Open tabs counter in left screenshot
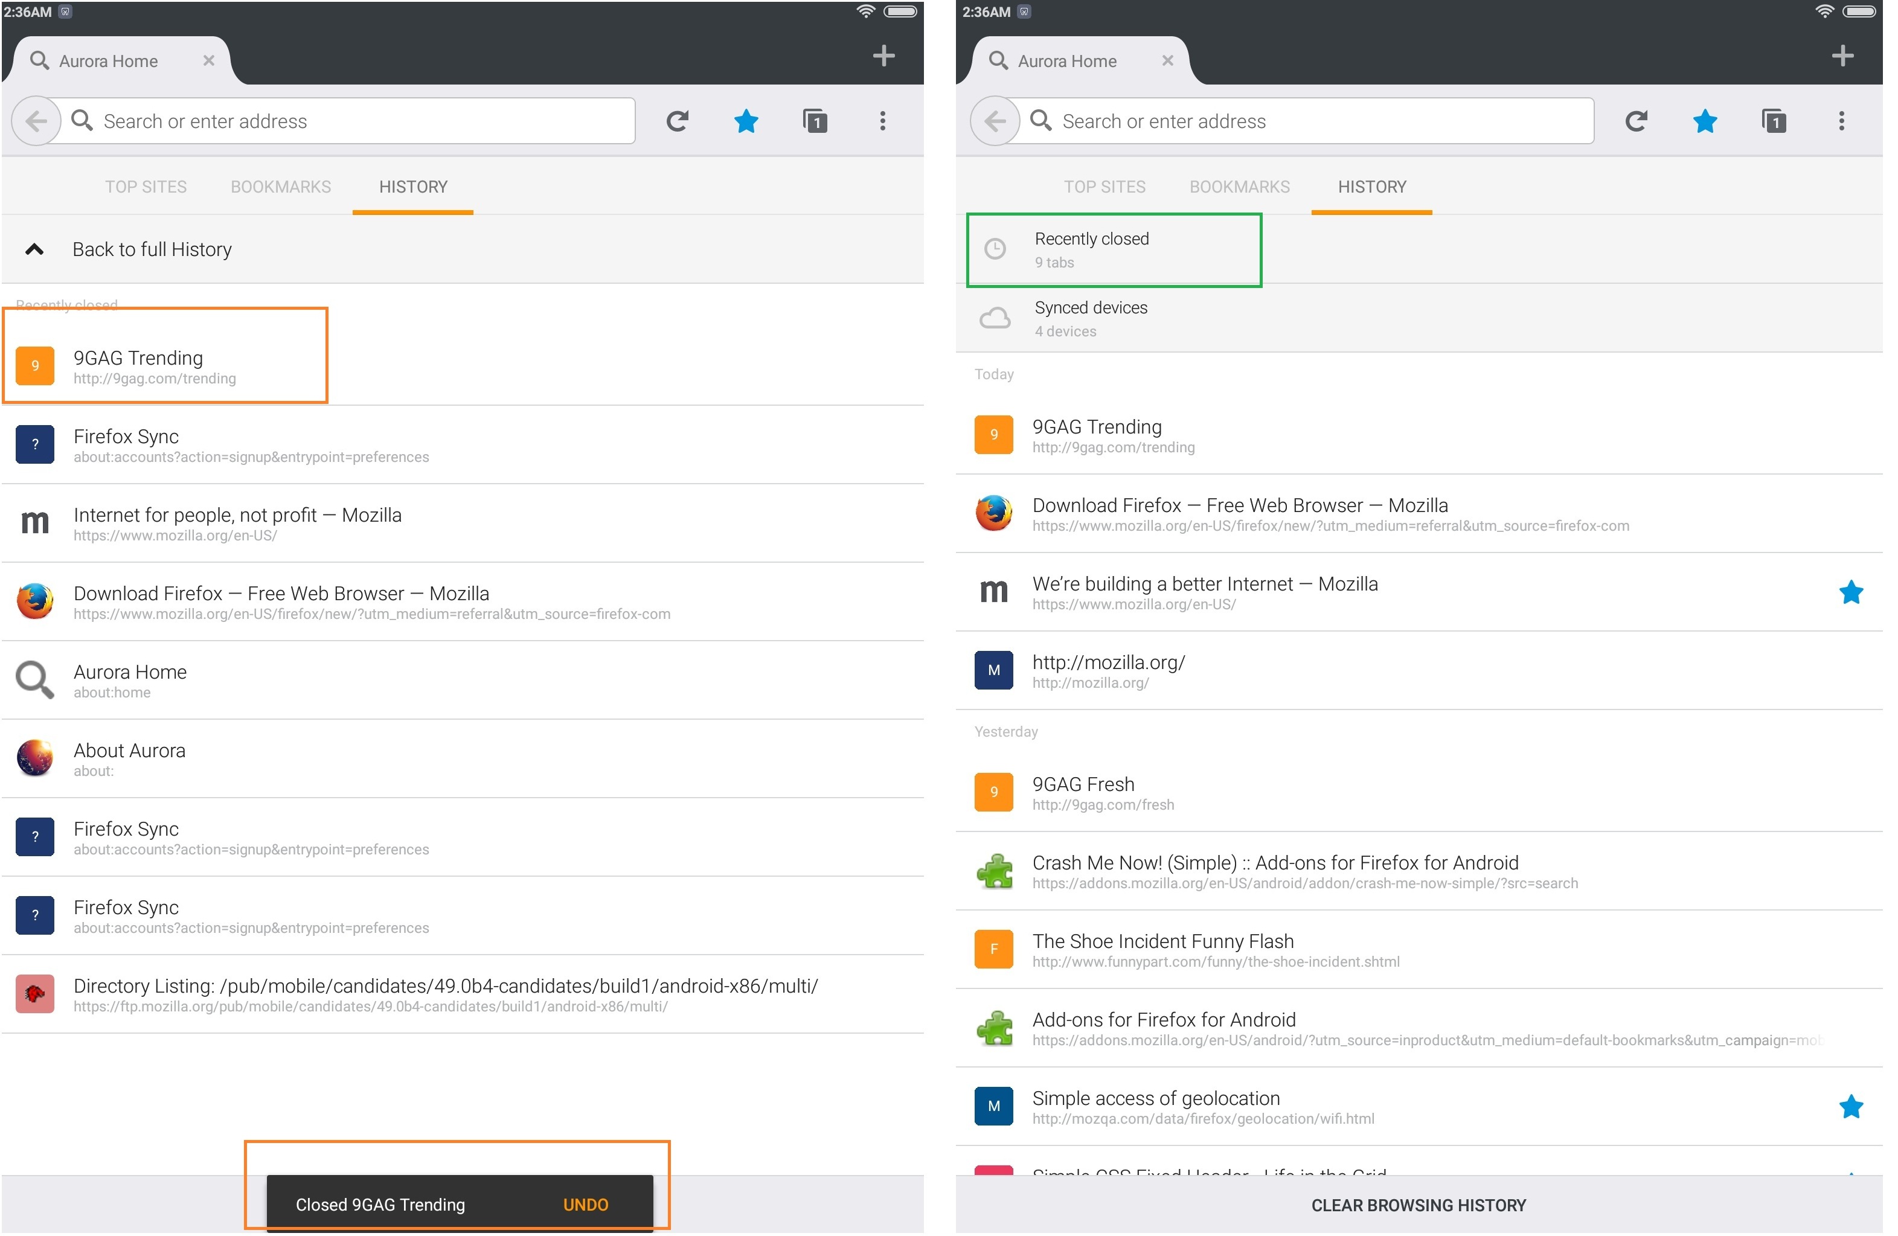 [814, 121]
